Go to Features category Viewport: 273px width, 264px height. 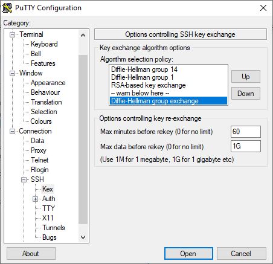pos(43,63)
